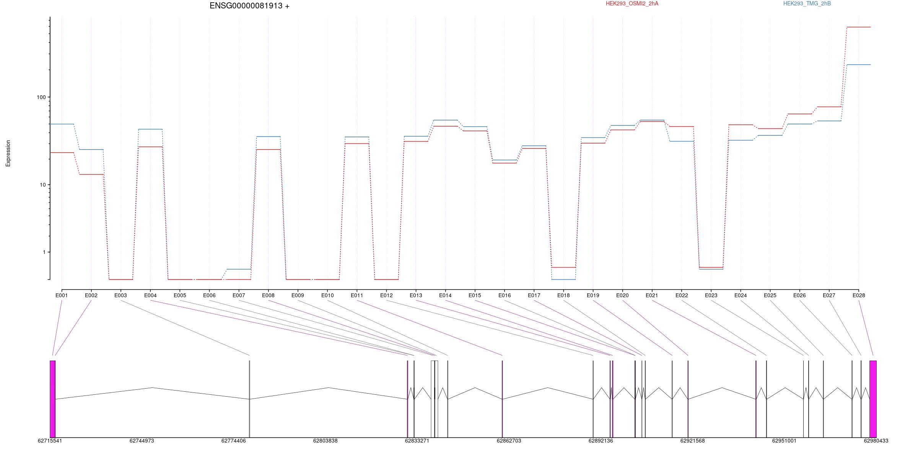
Task: Click the first magenta exon block at gene start
Action: [52, 399]
